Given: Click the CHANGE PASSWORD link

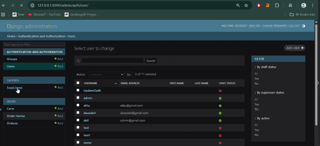Looking at the screenshot, I should click(274, 26).
